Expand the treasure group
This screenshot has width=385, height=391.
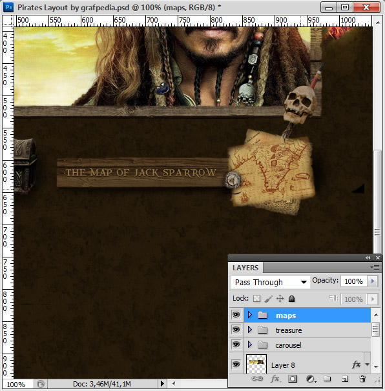pos(250,330)
